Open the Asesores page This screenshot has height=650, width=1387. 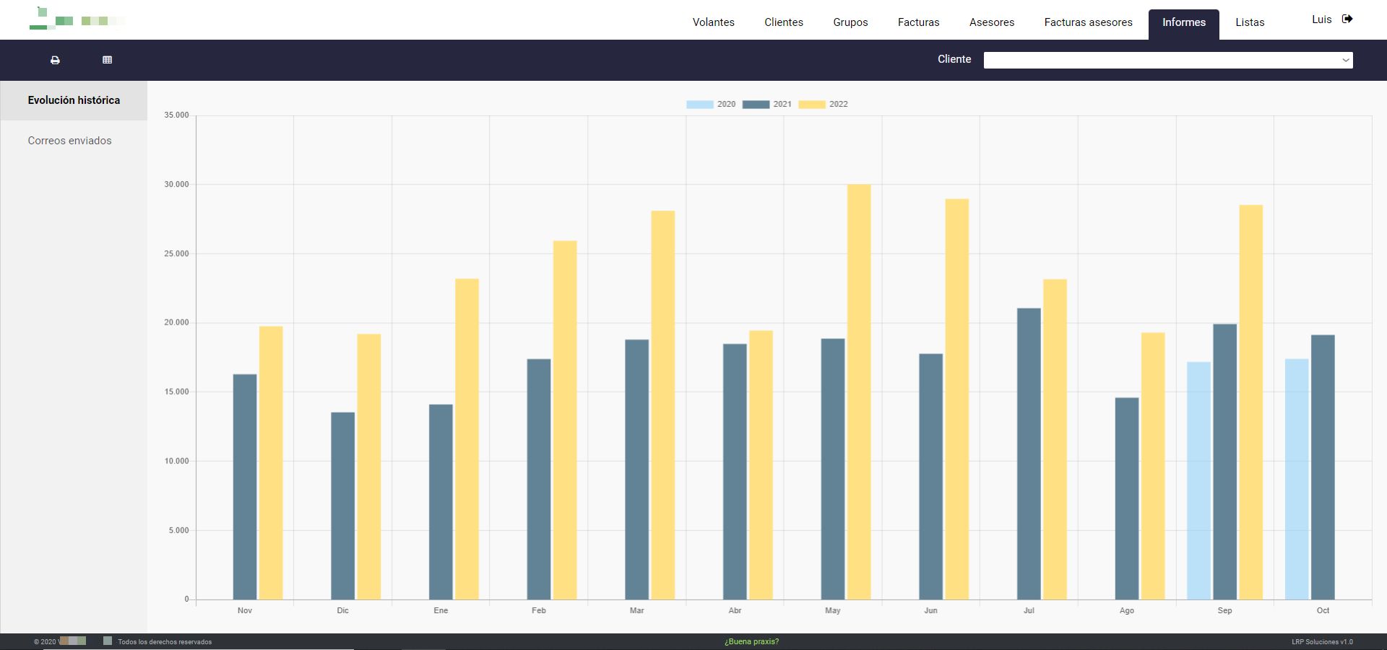(x=991, y=22)
